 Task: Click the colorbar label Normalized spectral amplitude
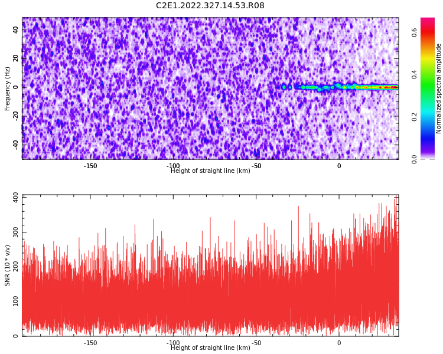[x=438, y=88]
